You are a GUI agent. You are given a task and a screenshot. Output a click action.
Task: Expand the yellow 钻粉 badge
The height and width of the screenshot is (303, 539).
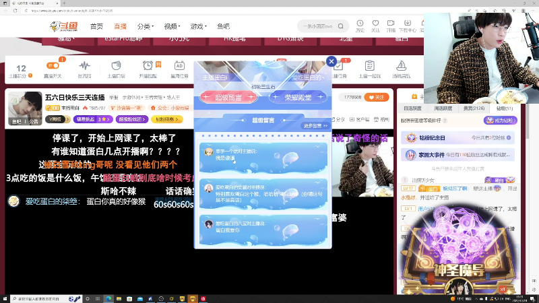(167, 119)
